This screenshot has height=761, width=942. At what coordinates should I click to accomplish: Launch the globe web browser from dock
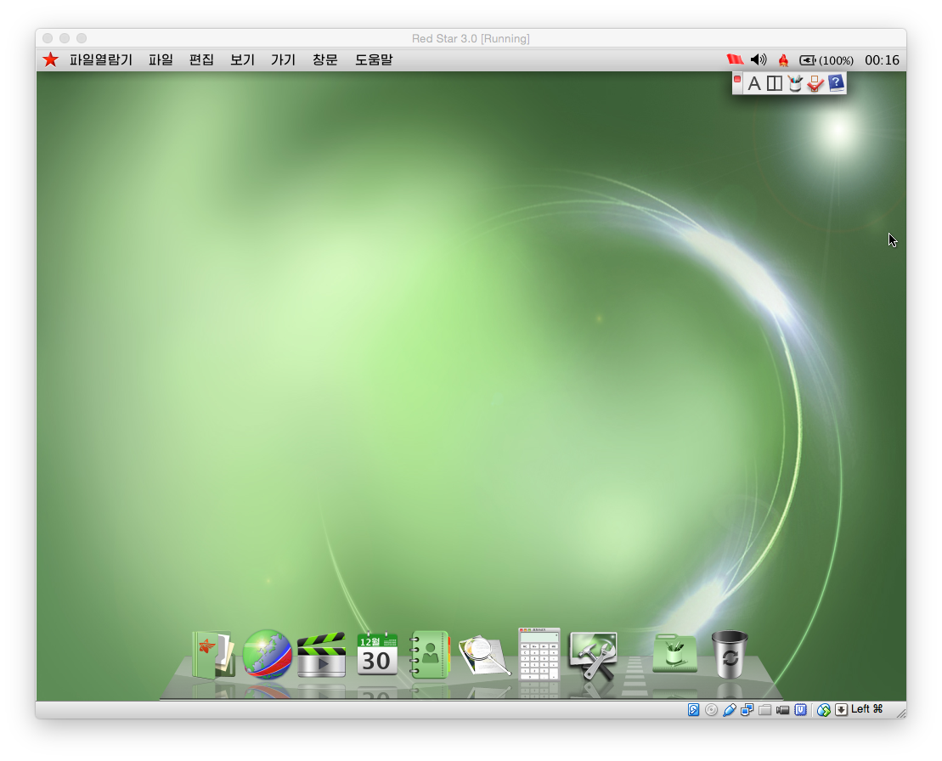pyautogui.click(x=268, y=654)
